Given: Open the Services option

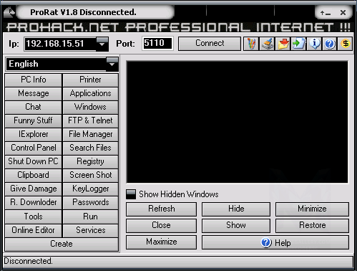Looking at the screenshot, I should coord(90,230).
